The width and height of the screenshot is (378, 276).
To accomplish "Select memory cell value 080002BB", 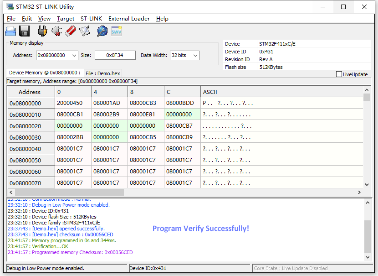I will [73, 137].
